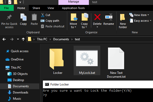The image size is (153, 102).
Task: Select Documents in navigation pane
Action: 20,86
